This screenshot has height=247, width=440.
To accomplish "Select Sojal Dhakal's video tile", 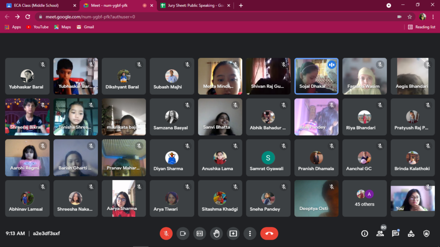I will point(316,76).
